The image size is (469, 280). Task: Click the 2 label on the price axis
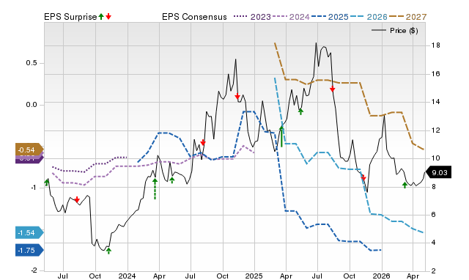click(434, 271)
